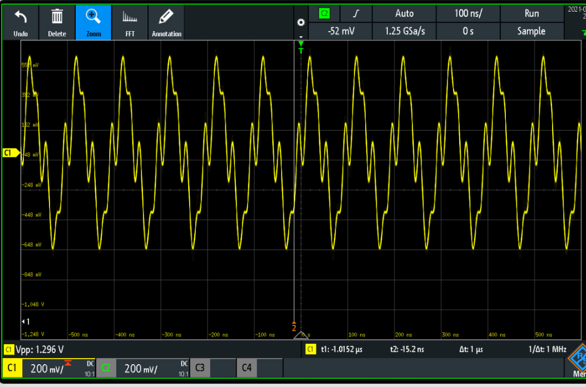The height and width of the screenshot is (387, 586).
Task: Toggle channel C3 on
Action: pyautogui.click(x=199, y=368)
